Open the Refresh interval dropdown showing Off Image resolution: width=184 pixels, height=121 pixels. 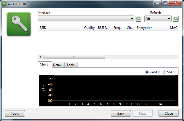point(158,19)
